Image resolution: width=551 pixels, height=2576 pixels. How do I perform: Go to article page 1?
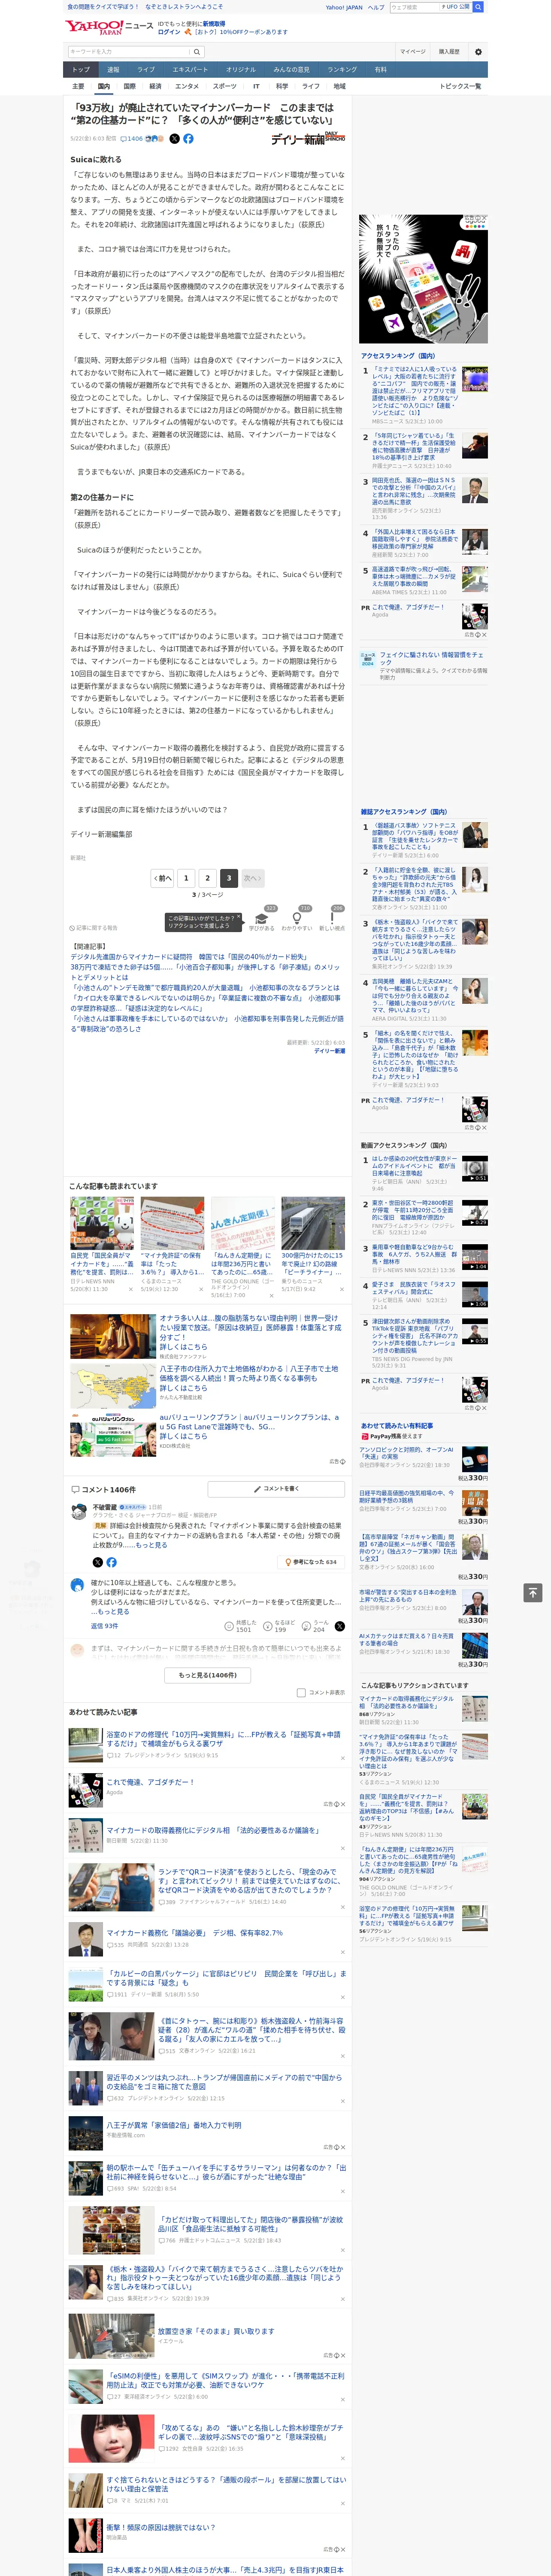click(x=186, y=878)
